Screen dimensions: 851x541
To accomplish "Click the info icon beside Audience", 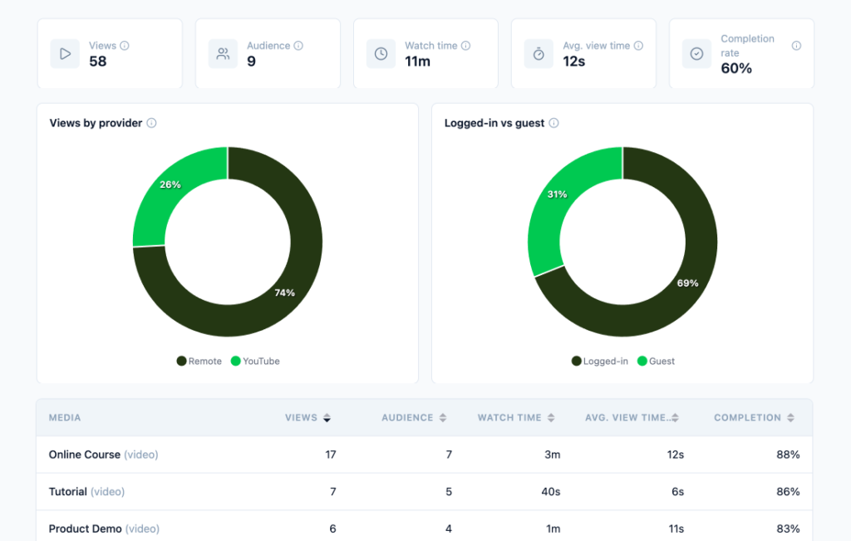I will pyautogui.click(x=298, y=46).
